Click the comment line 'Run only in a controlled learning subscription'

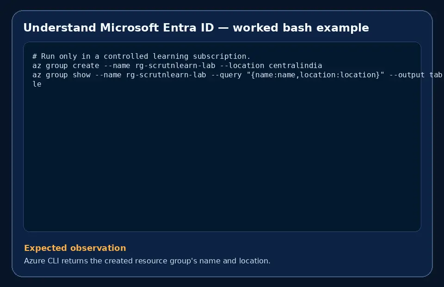(x=142, y=56)
